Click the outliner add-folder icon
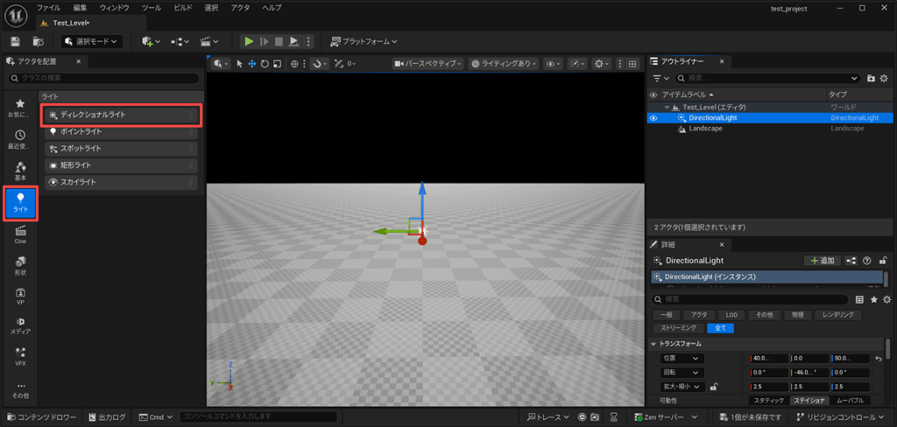This screenshot has height=427, width=897. tap(871, 78)
